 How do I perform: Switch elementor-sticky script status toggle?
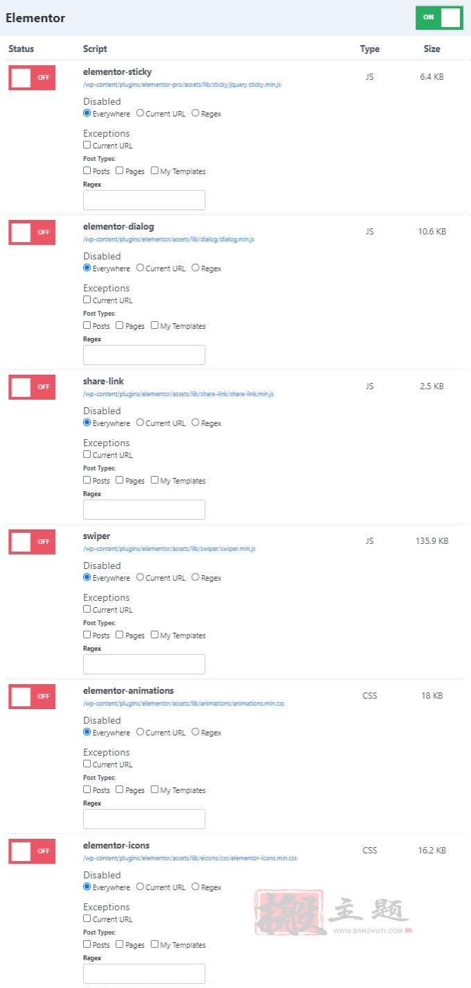coord(32,78)
